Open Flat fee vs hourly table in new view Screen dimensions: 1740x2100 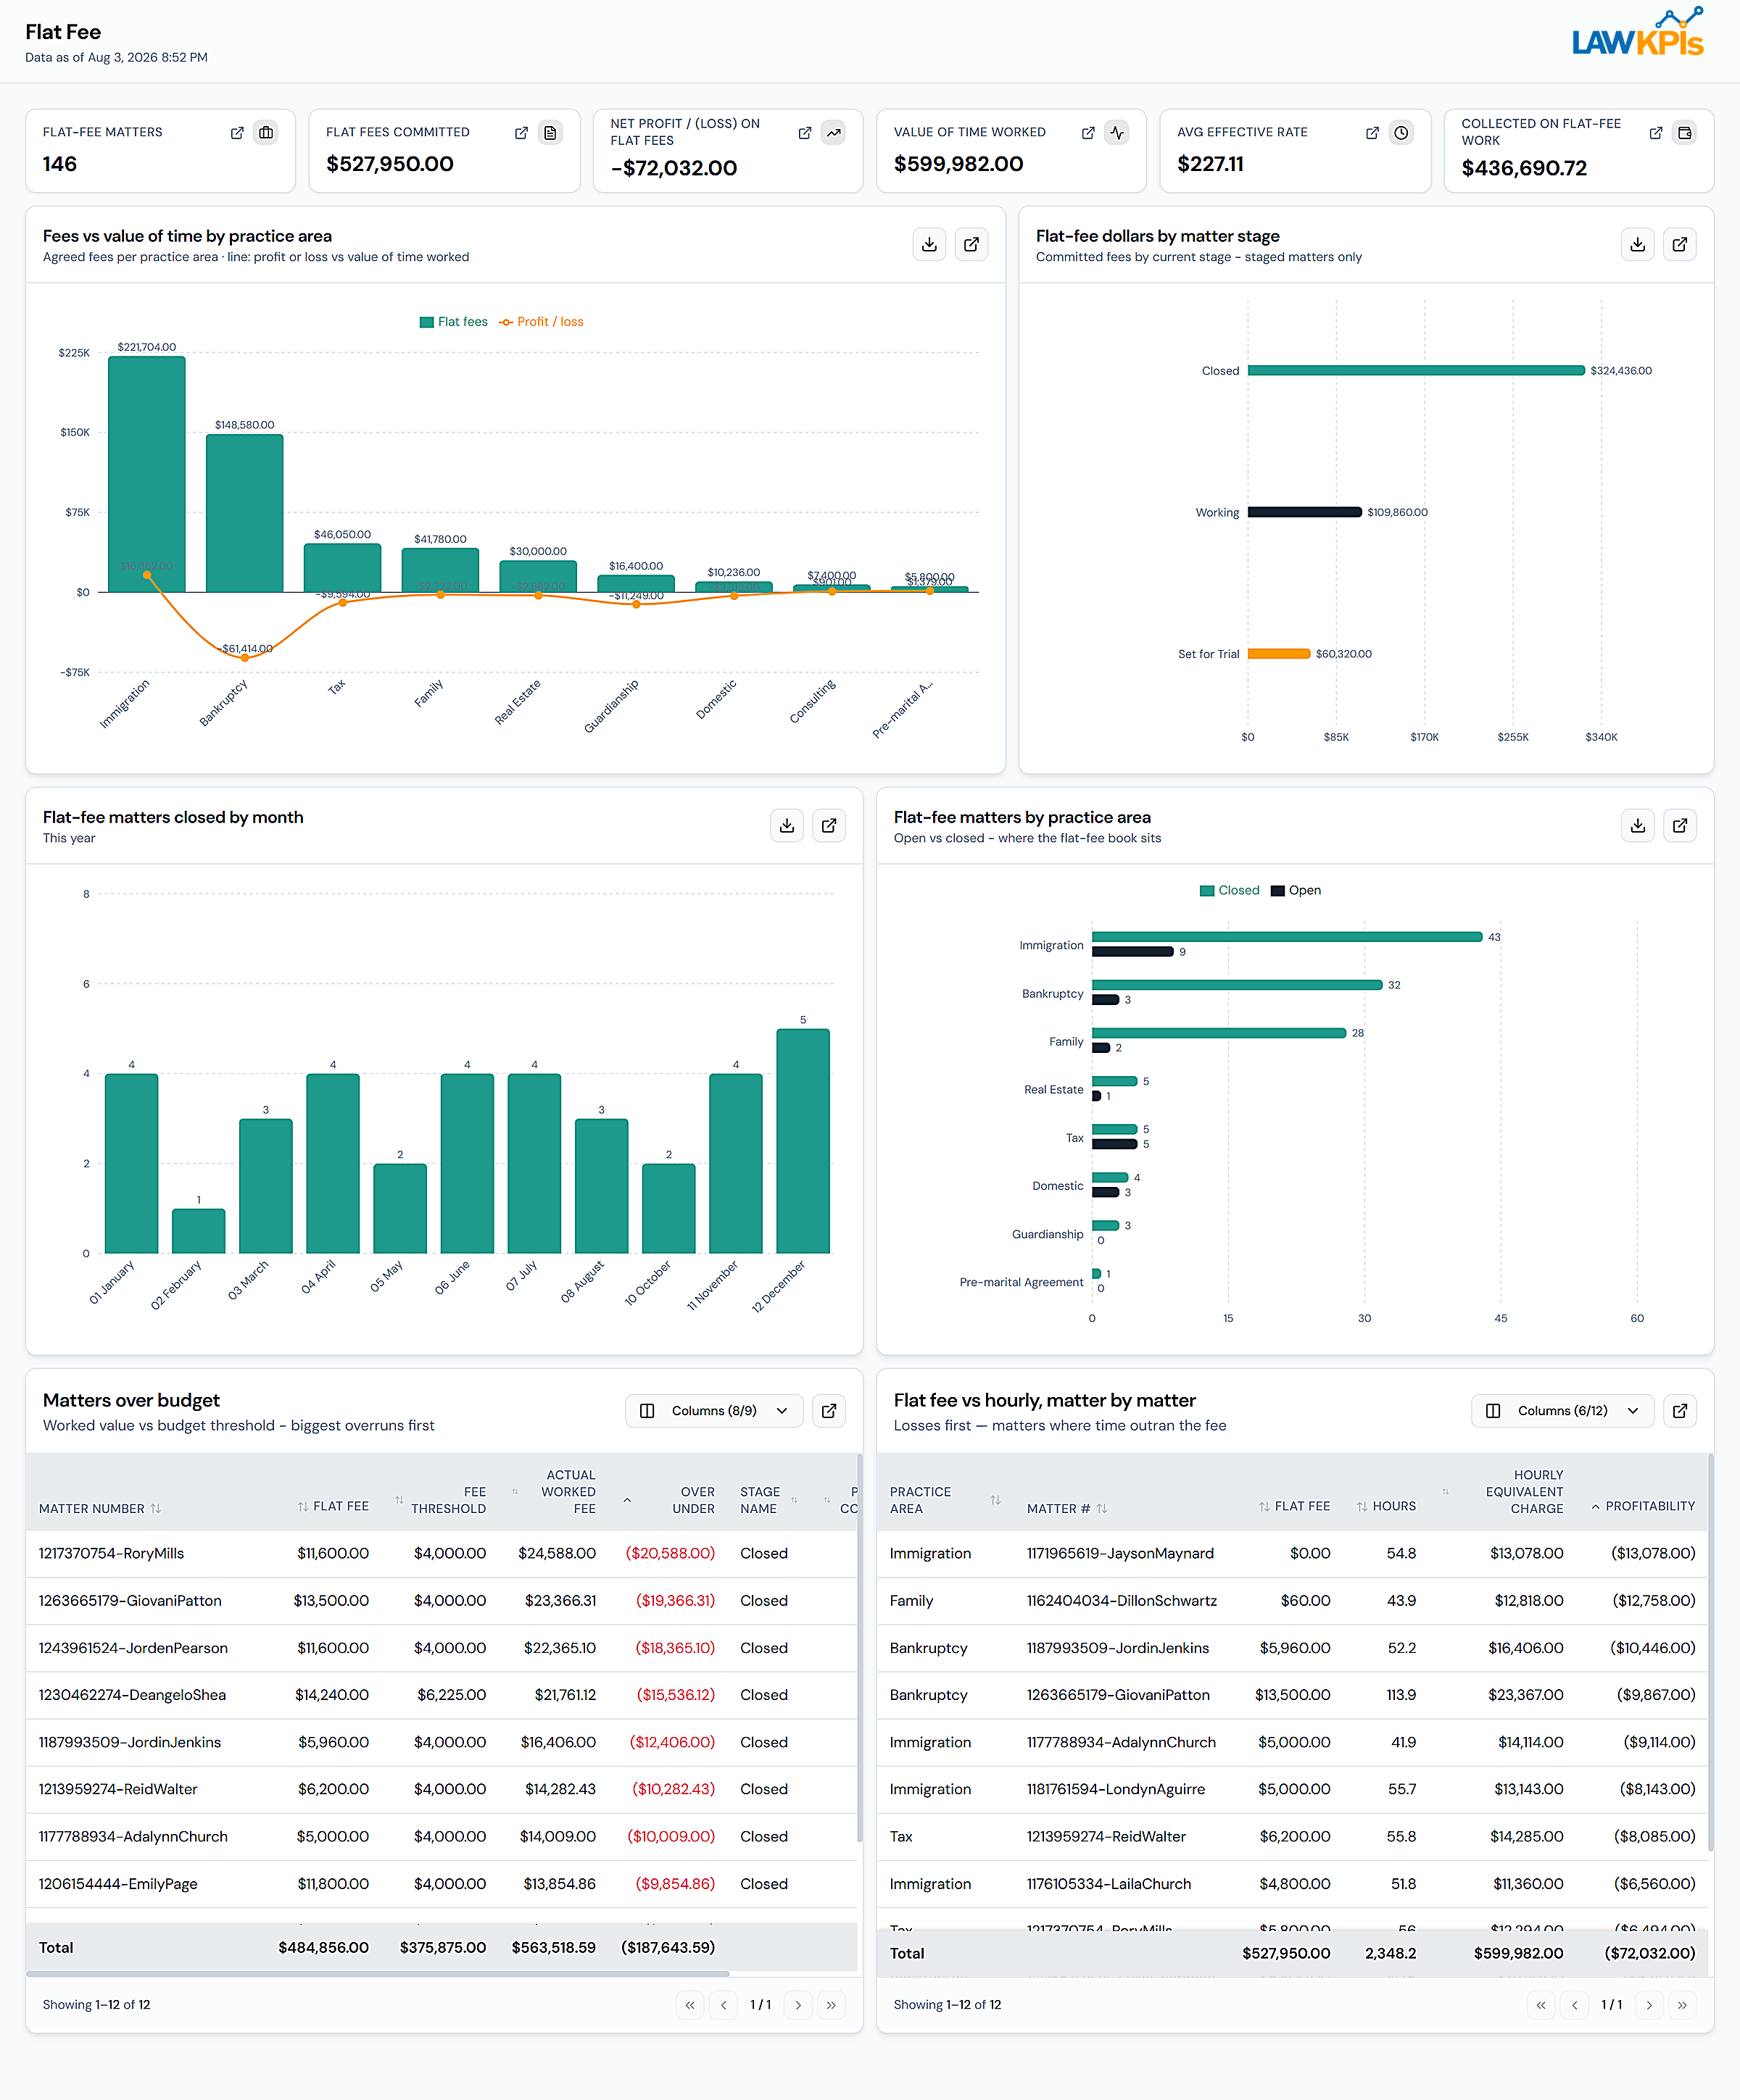[1680, 1411]
